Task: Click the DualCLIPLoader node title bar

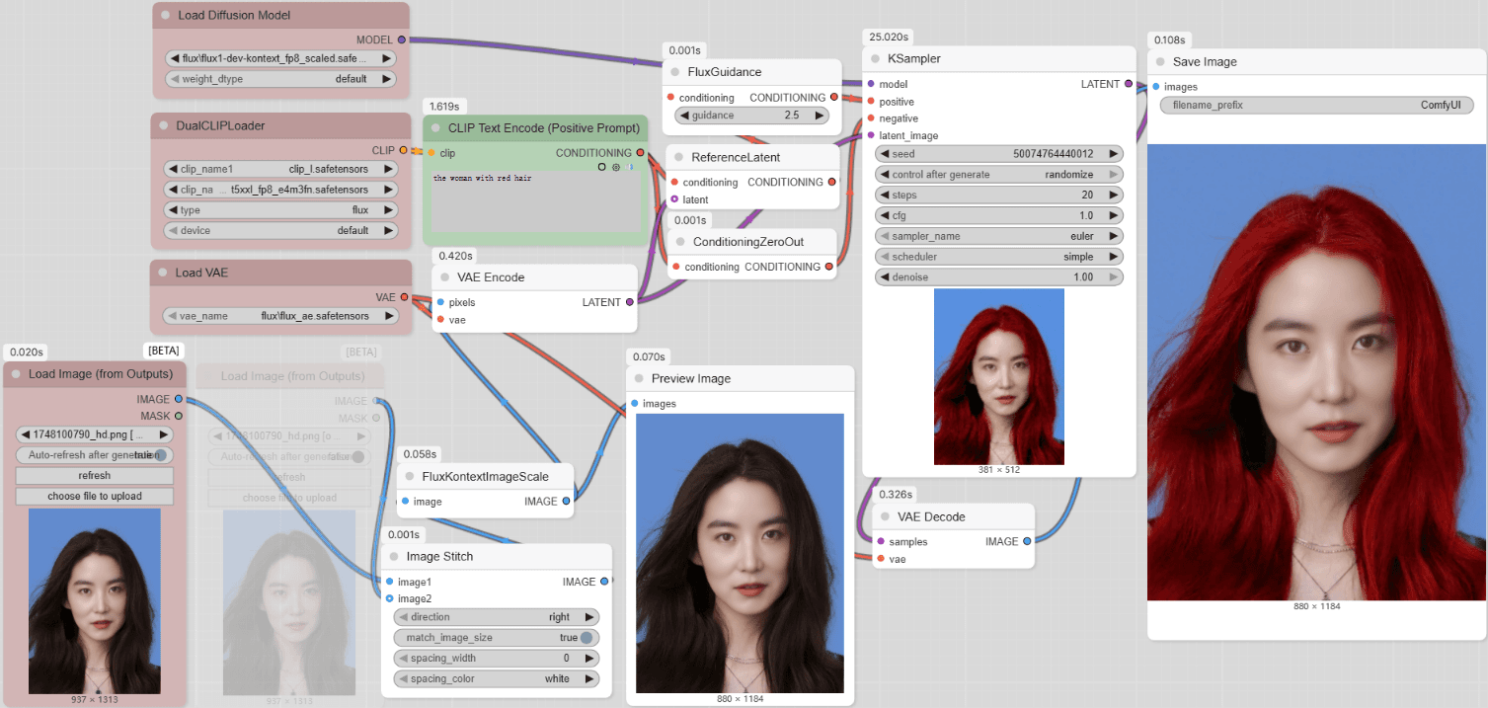Action: (x=221, y=126)
